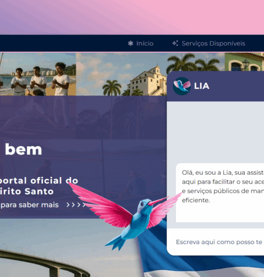The width and height of the screenshot is (264, 277).
Task: Open the green colonial house photo
Action: [244, 62]
